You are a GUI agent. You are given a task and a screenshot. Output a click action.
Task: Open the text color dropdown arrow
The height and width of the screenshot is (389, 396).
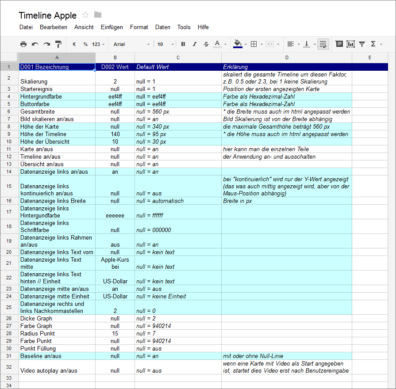(226, 44)
